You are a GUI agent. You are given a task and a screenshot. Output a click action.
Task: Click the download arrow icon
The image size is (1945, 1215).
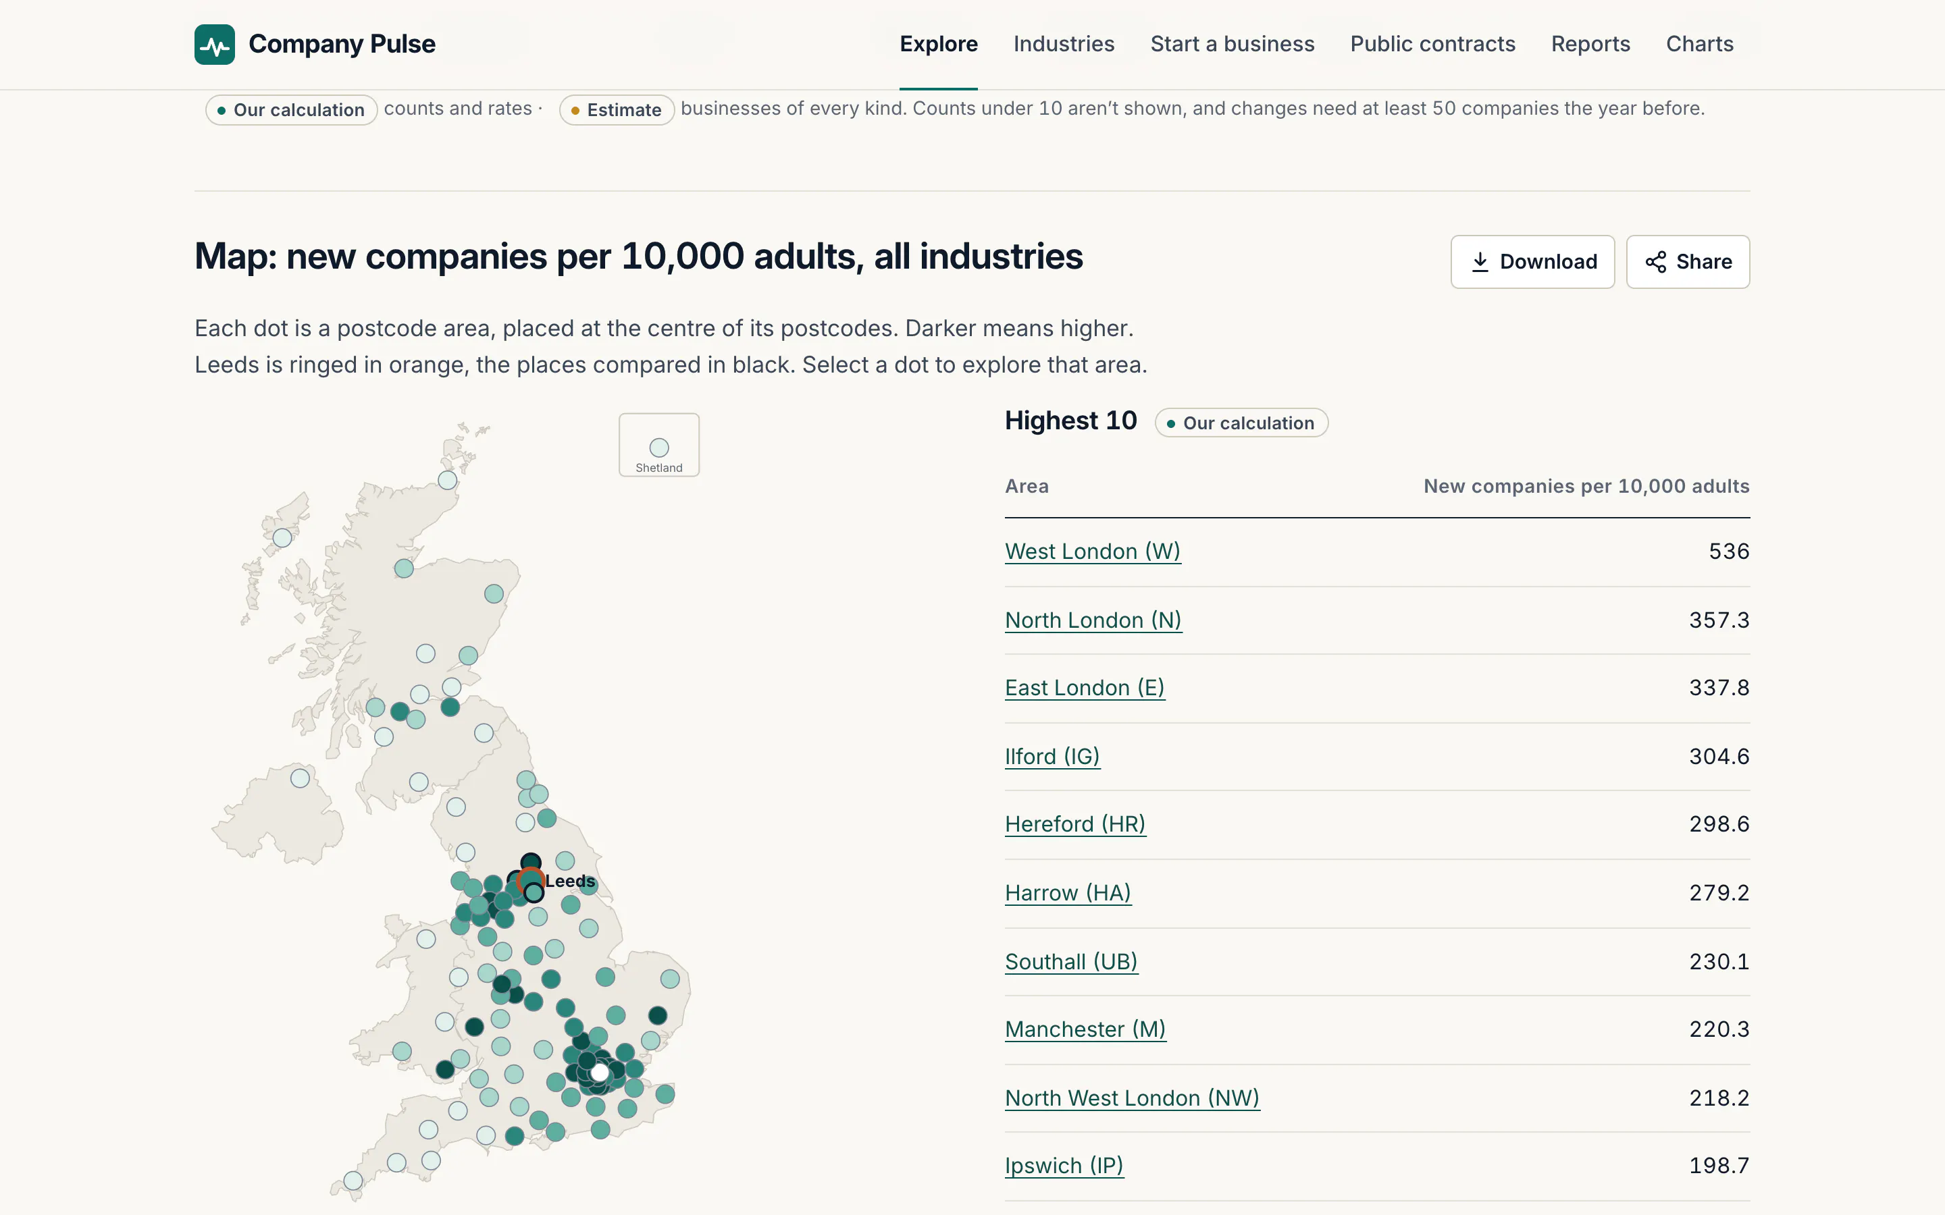point(1480,262)
